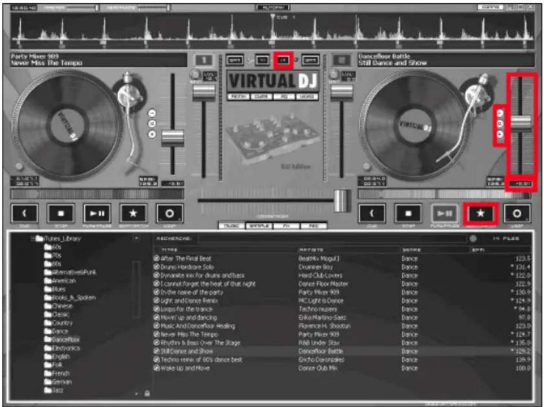This screenshot has height=407, width=544.
Task: Click the left deck pitch slider handle
Action: pyautogui.click(x=172, y=138)
